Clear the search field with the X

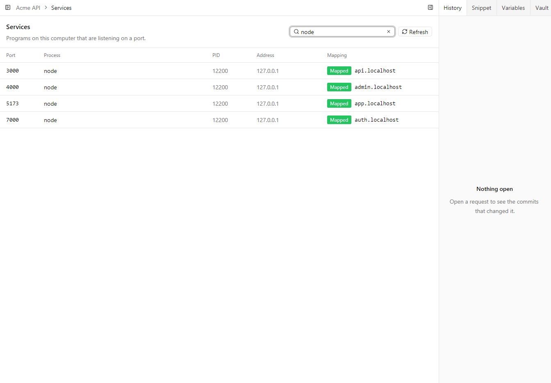389,32
